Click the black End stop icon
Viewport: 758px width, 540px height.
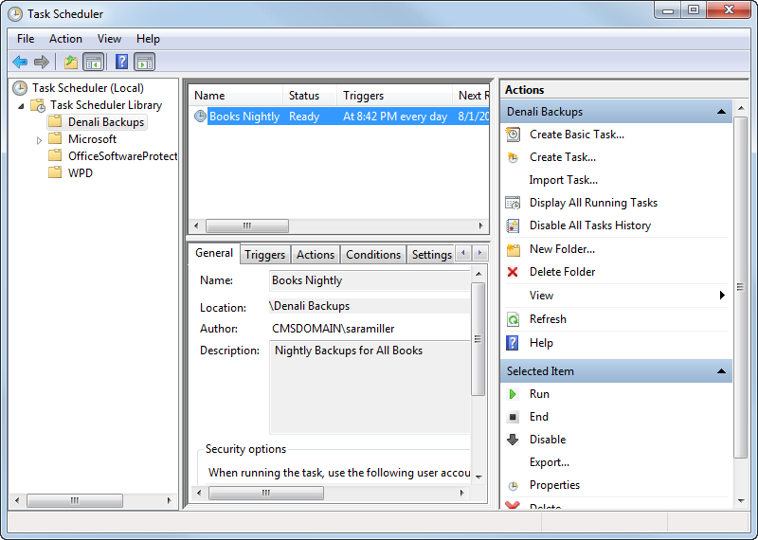(513, 417)
